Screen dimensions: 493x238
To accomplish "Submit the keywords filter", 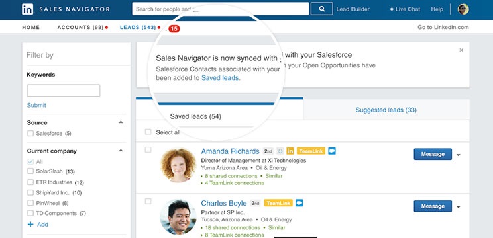I will tap(36, 105).
